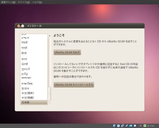This screenshot has height=128, width=159.
Task: Click the Ubuntu 10.04 を試す button
Action: tap(67, 52)
